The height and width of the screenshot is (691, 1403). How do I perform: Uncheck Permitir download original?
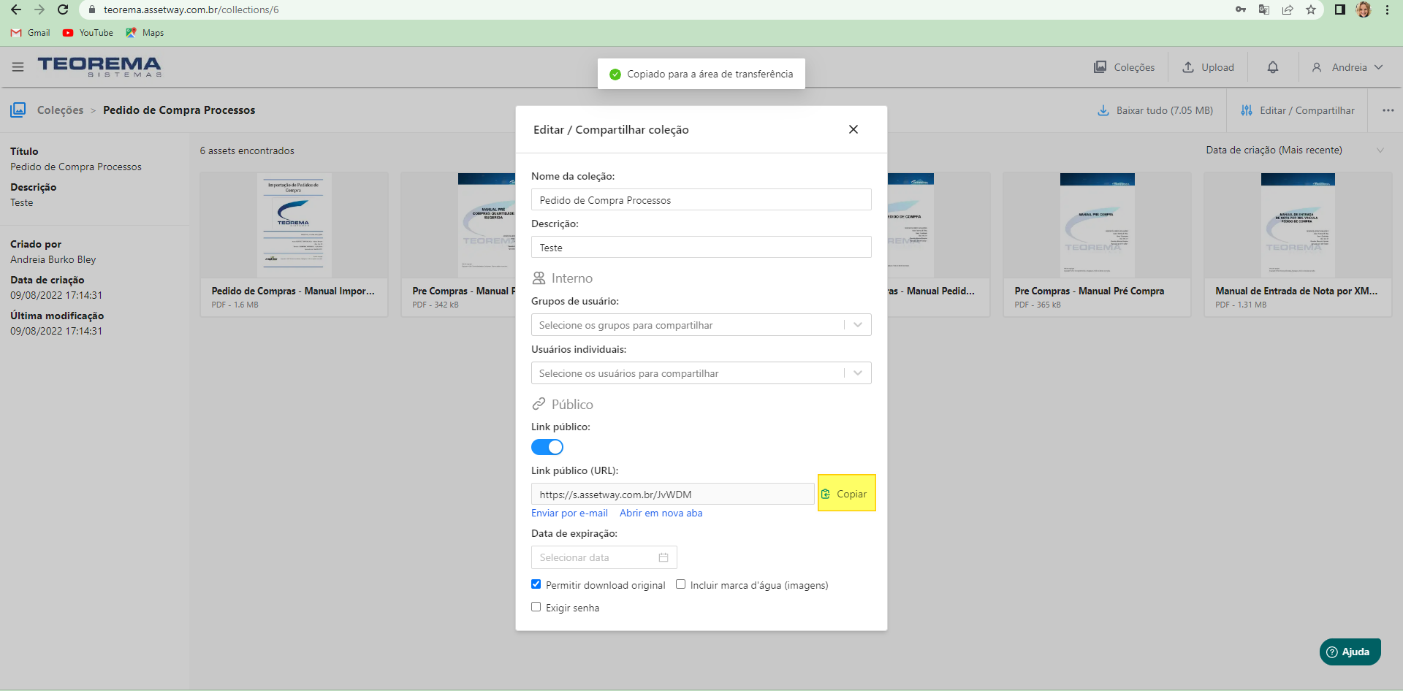point(536,584)
